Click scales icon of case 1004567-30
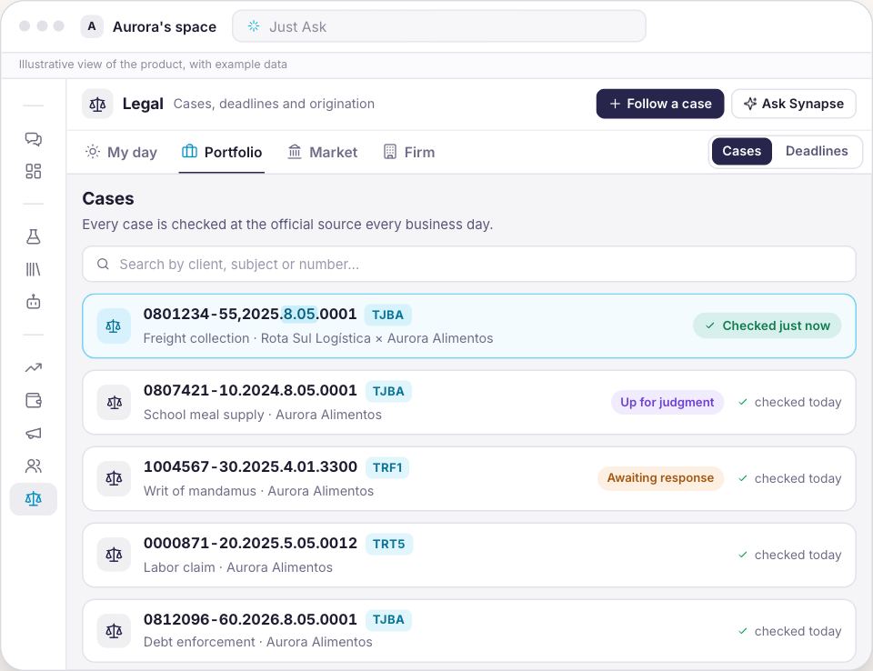This screenshot has width=873, height=671. point(115,479)
